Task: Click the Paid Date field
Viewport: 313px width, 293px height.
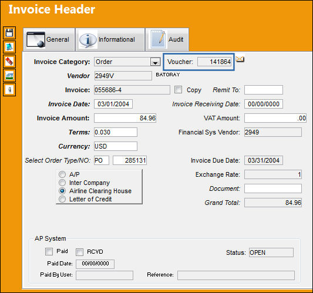Action: [95, 264]
